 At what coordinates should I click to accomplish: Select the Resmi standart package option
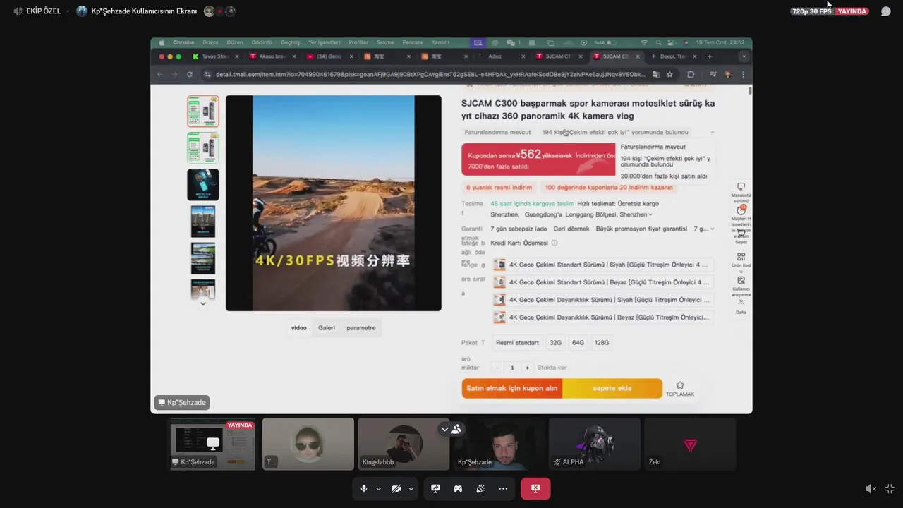point(517,343)
